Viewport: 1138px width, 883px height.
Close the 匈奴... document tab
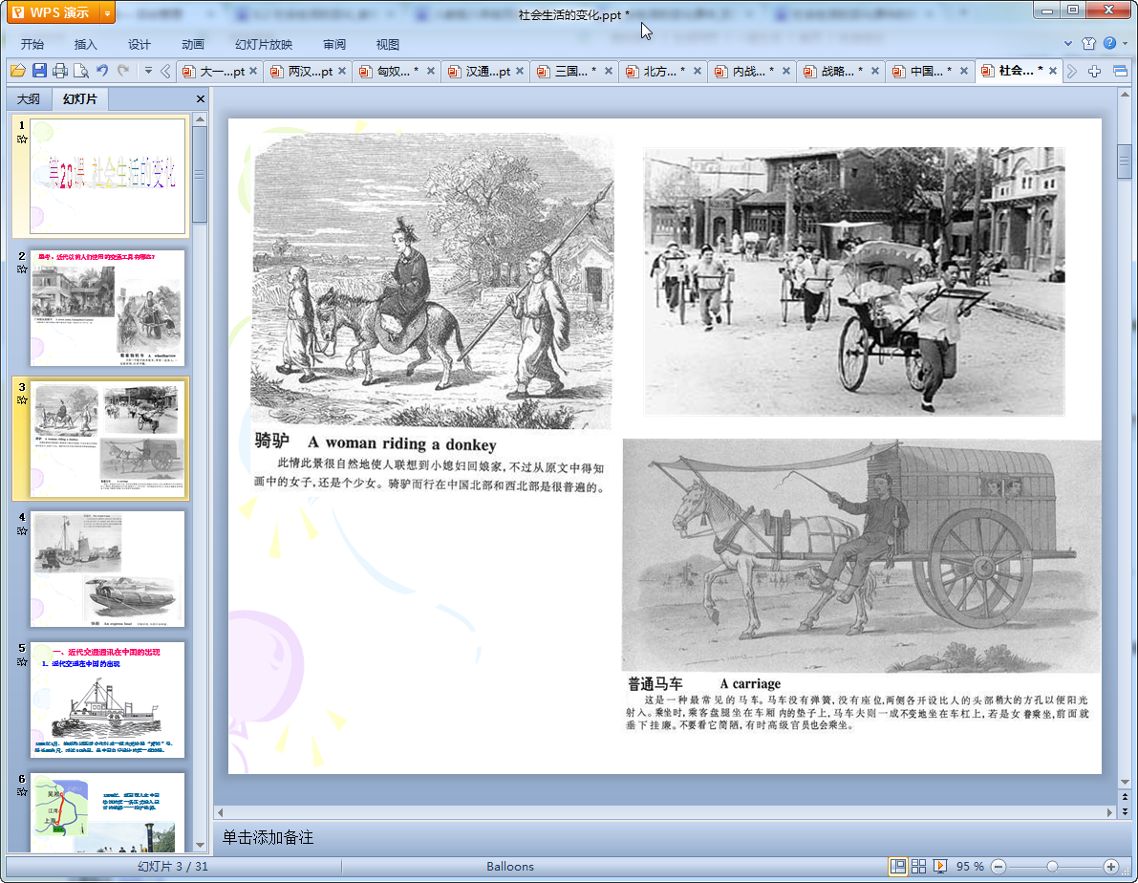click(x=431, y=71)
